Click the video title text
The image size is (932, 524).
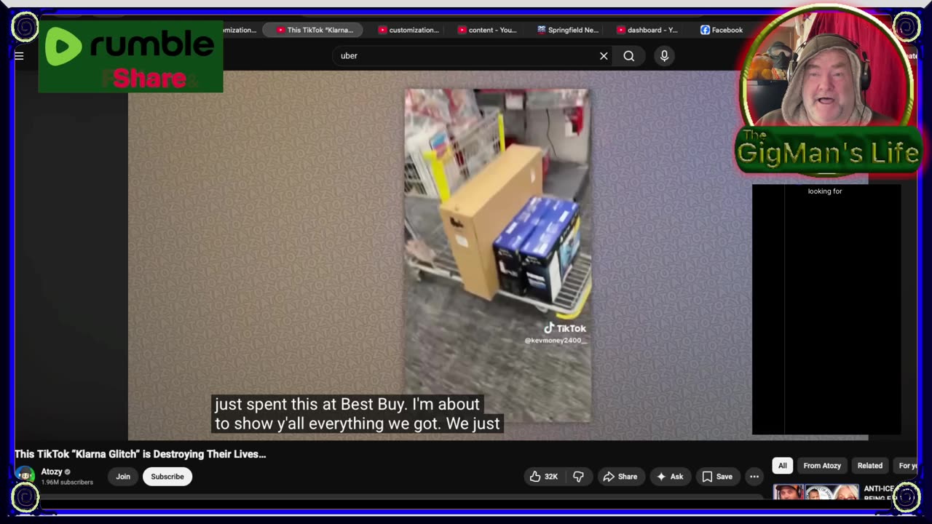coord(141,454)
